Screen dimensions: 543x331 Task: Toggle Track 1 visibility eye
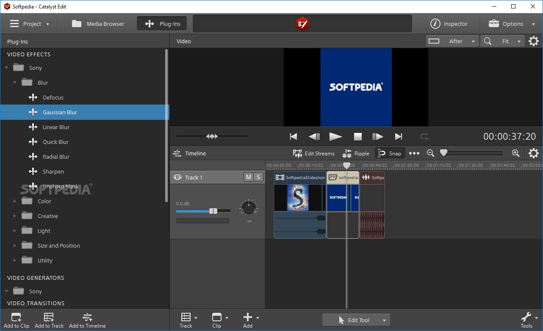(177, 177)
